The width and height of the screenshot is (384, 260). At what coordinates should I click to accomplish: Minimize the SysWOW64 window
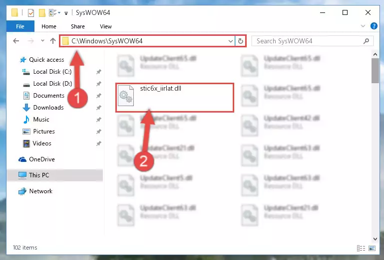(323, 12)
